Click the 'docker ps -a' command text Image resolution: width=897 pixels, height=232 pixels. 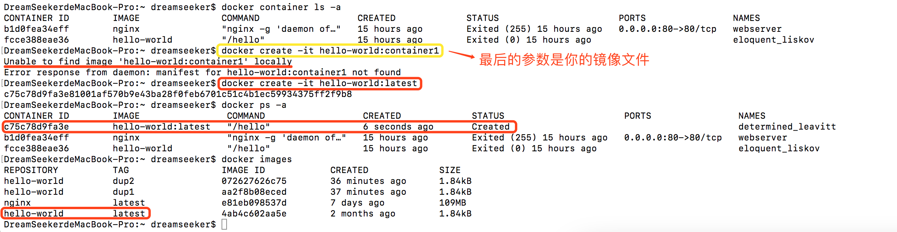click(254, 105)
